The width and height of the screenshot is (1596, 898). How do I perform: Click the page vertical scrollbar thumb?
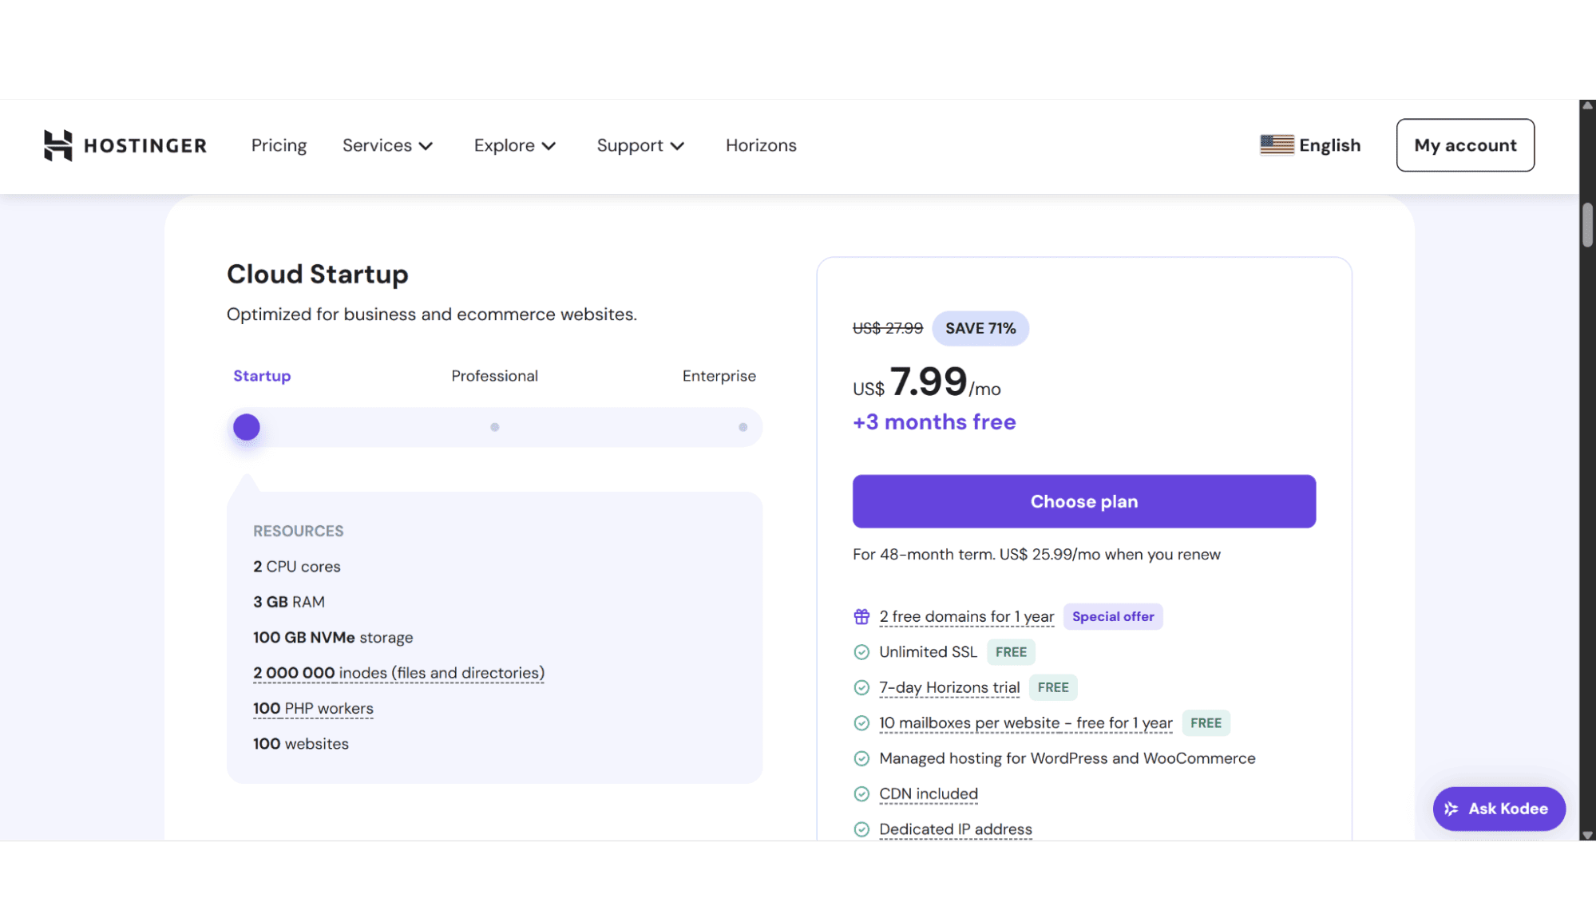click(1587, 225)
